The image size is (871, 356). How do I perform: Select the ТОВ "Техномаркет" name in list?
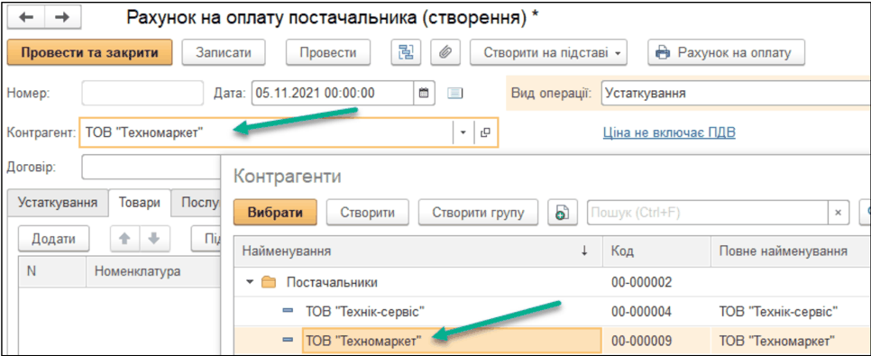pos(364,340)
